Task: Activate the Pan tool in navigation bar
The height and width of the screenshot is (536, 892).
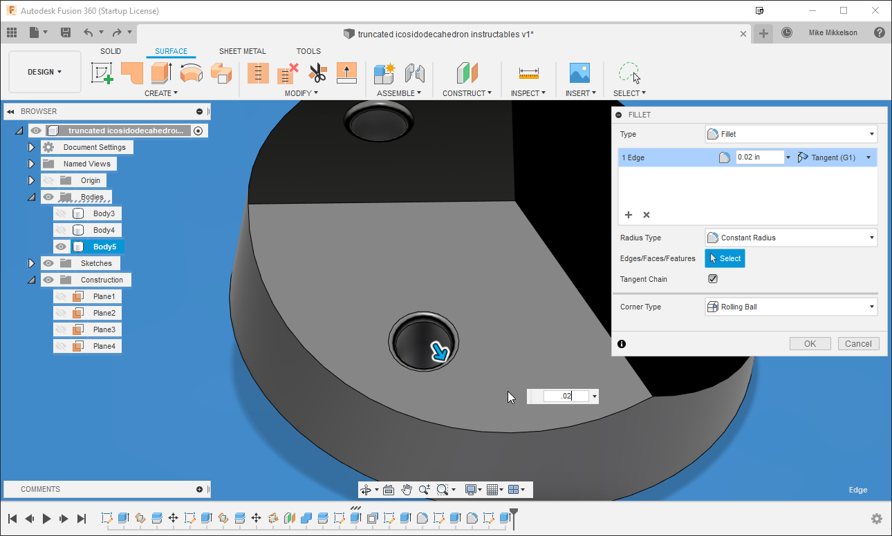Action: tap(407, 489)
